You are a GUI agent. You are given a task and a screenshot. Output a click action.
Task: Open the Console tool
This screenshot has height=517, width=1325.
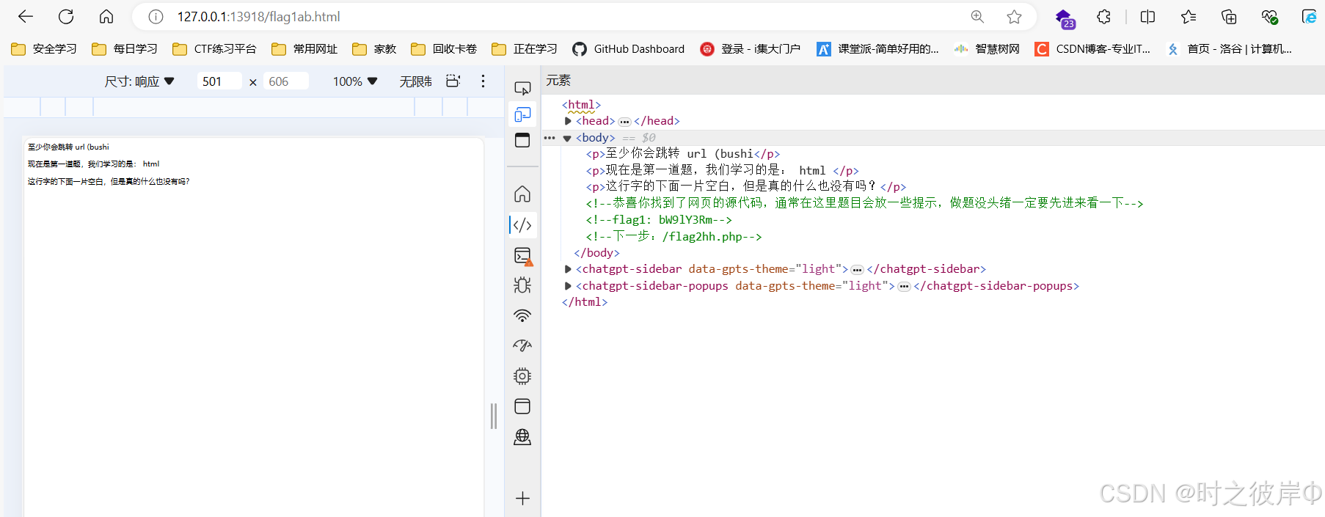[x=523, y=256]
